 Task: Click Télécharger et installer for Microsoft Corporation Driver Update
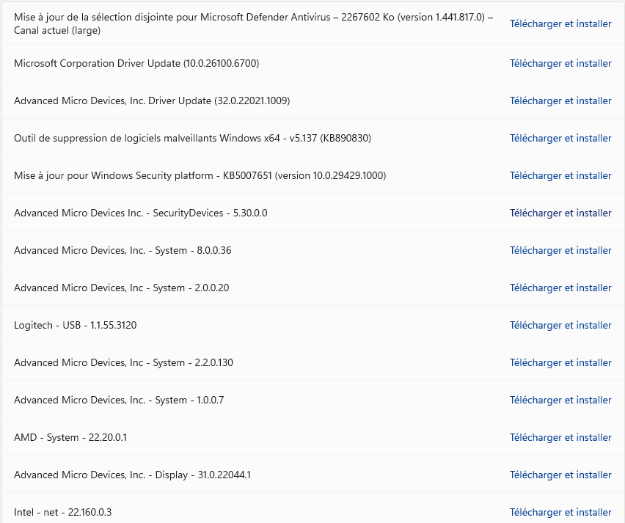(x=560, y=63)
